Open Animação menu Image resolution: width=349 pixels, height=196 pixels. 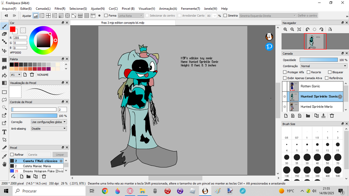point(168,9)
